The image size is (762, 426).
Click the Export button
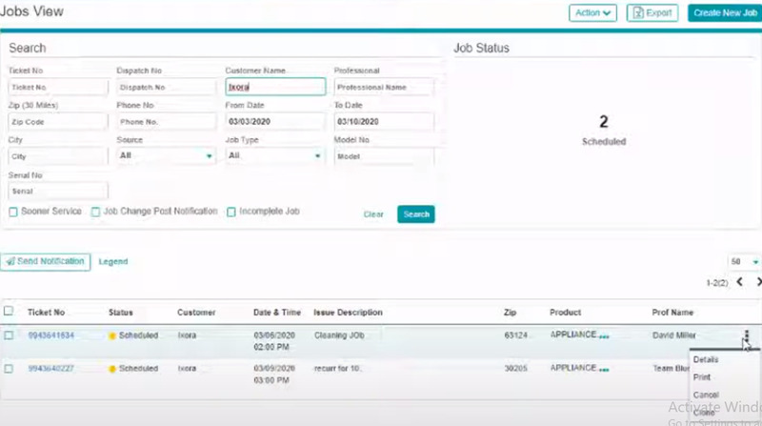(652, 13)
